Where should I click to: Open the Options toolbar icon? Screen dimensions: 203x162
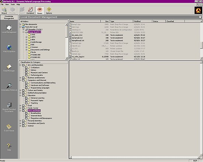(49, 10)
